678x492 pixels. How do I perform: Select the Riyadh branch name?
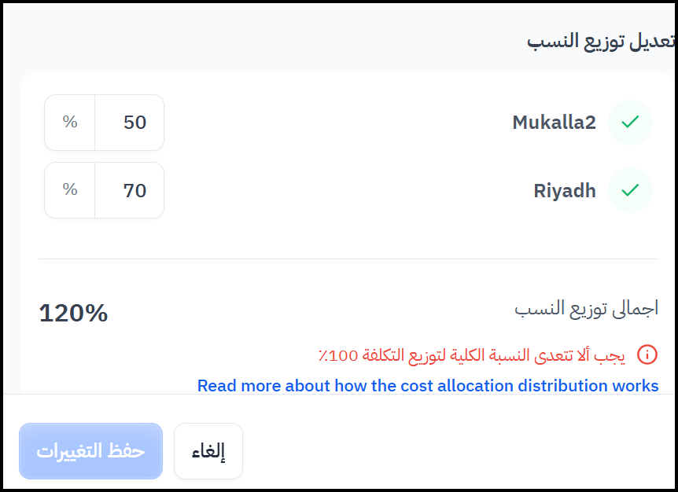(564, 190)
